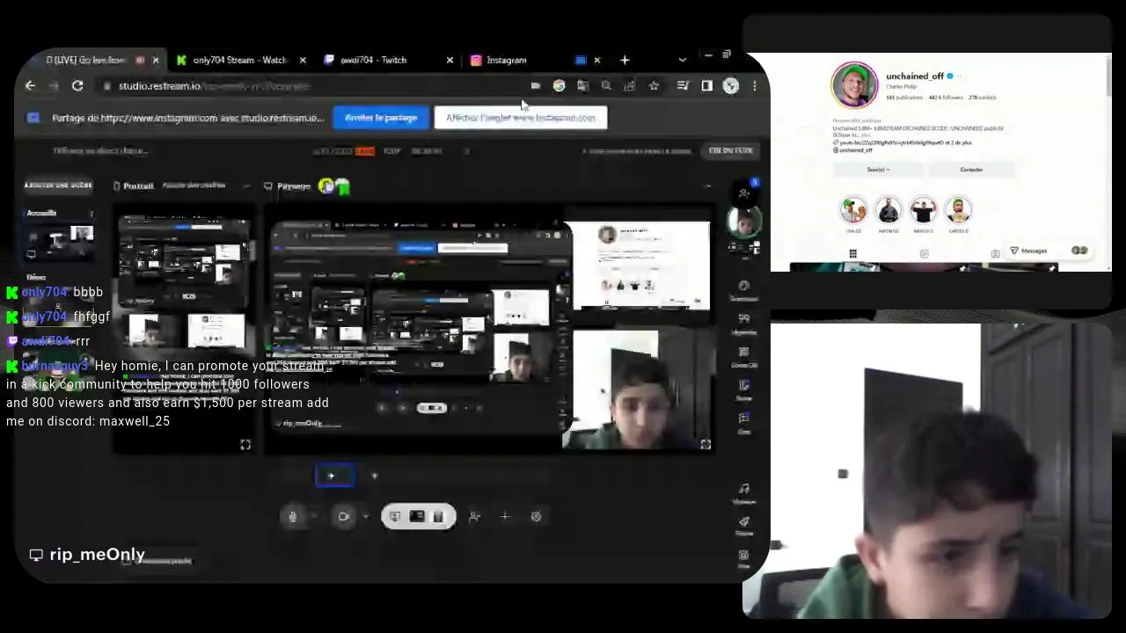Open the Chrome profile avatar

(730, 86)
